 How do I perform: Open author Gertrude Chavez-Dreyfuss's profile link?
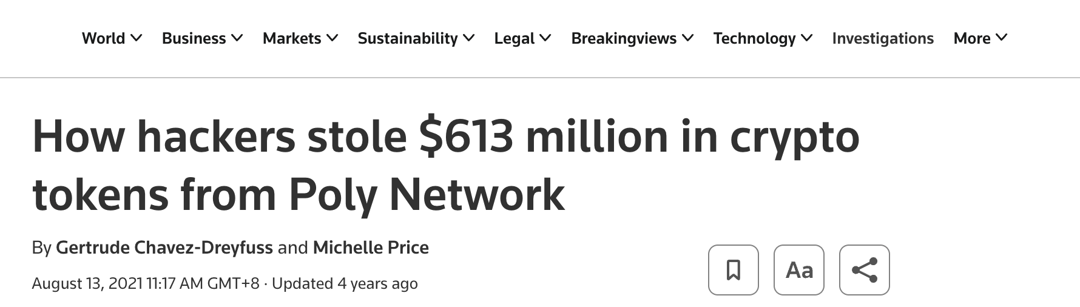pos(164,248)
